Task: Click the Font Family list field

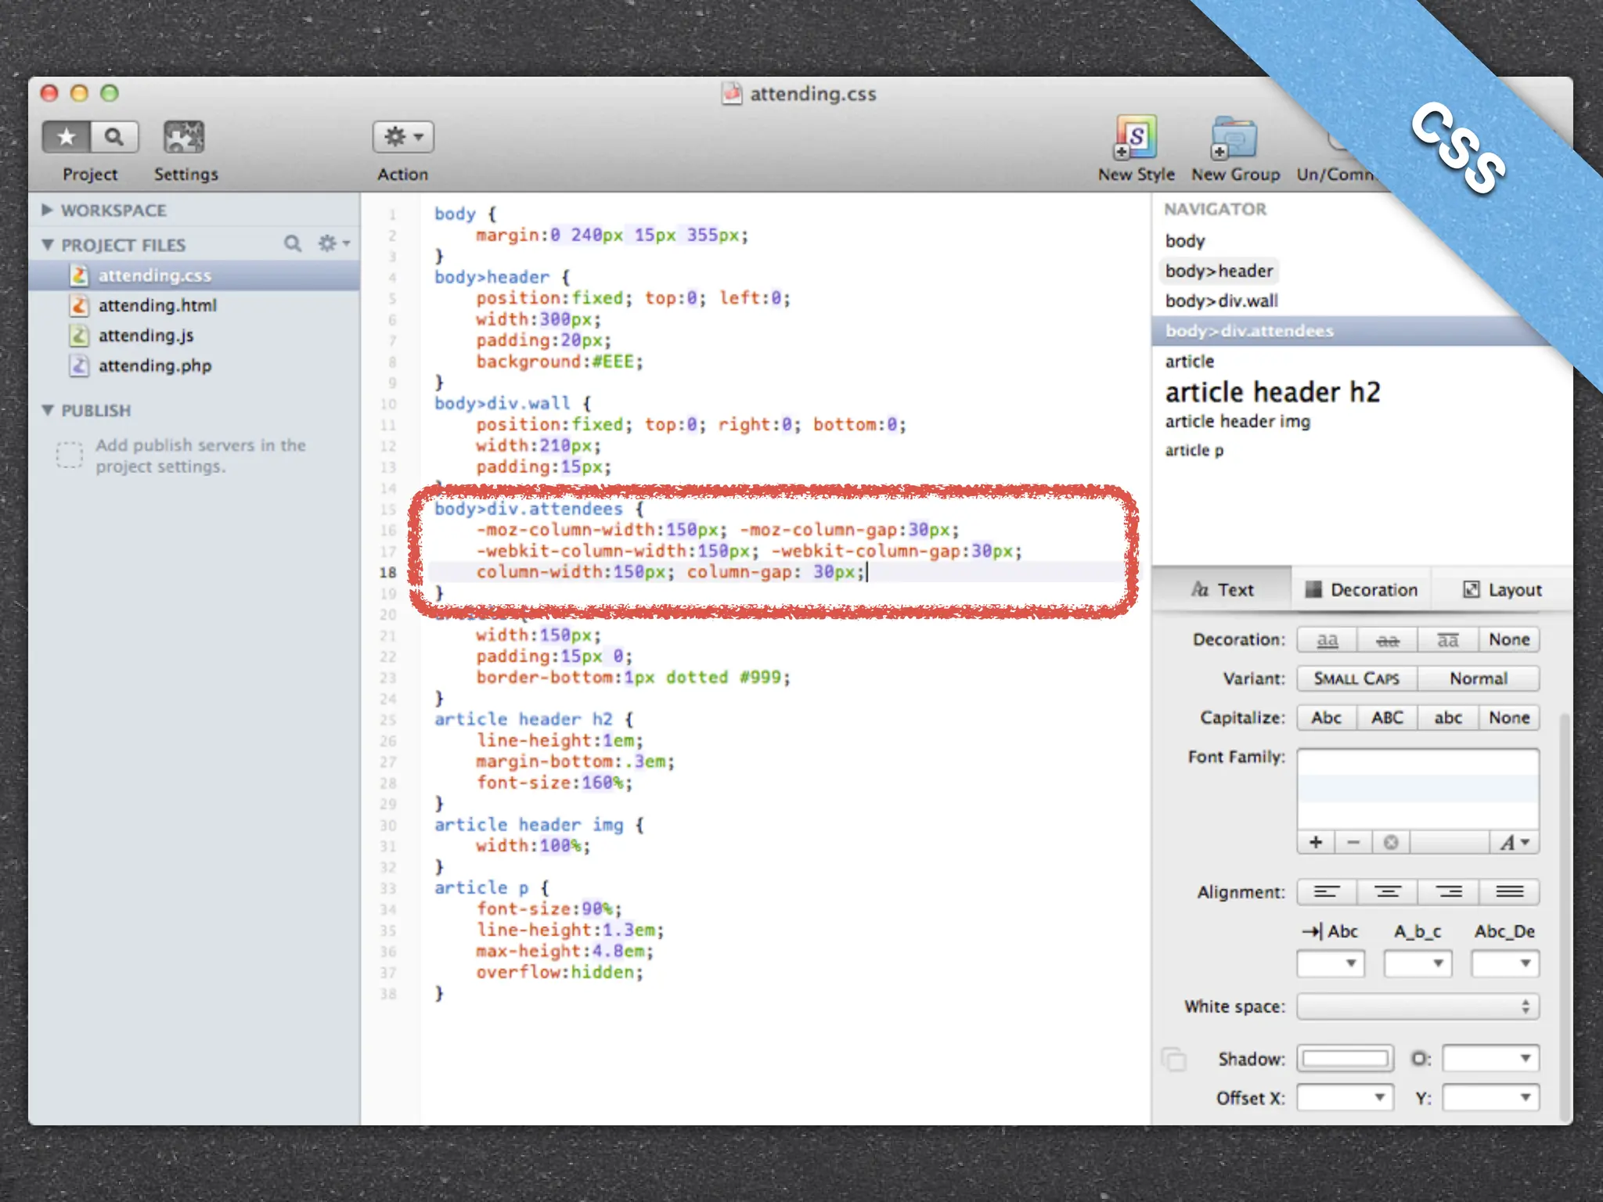Action: pyautogui.click(x=1417, y=789)
